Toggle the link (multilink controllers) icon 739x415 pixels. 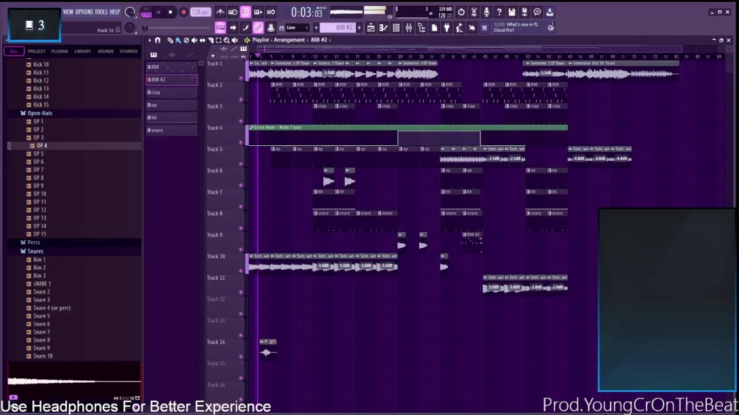coord(257,28)
